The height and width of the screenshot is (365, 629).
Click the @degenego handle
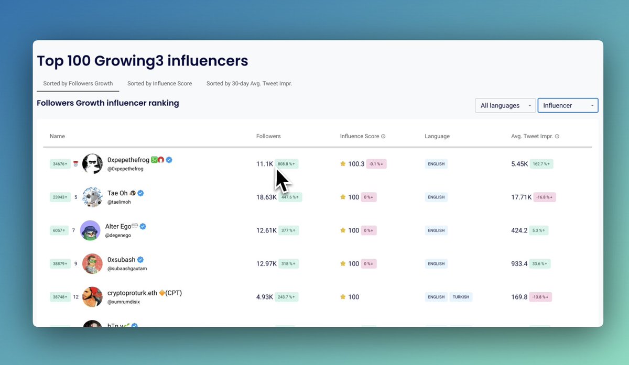118,236
